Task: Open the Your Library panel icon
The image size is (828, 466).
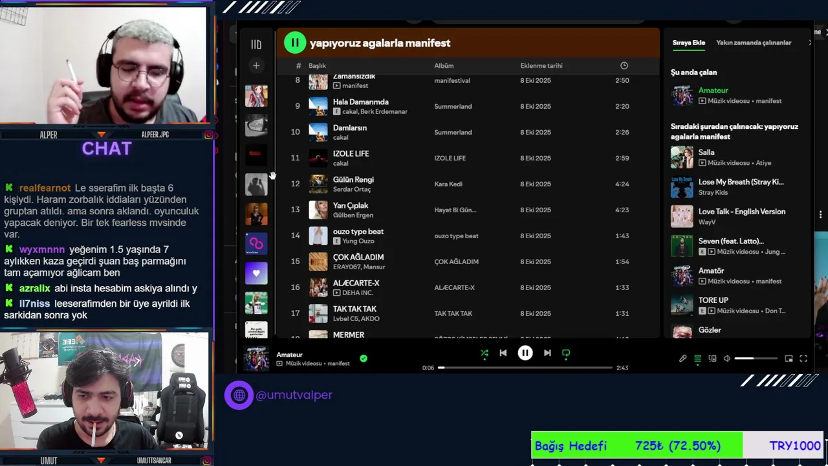Action: click(x=256, y=45)
